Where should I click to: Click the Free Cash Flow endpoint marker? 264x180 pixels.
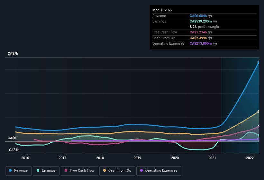tap(259, 127)
